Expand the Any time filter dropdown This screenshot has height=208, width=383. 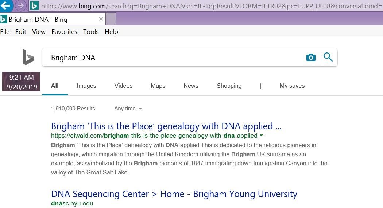point(128,109)
